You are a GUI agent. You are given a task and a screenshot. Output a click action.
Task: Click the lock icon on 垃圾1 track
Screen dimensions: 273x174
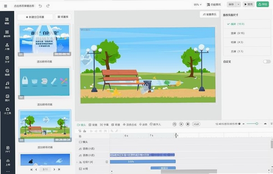(x=107, y=162)
